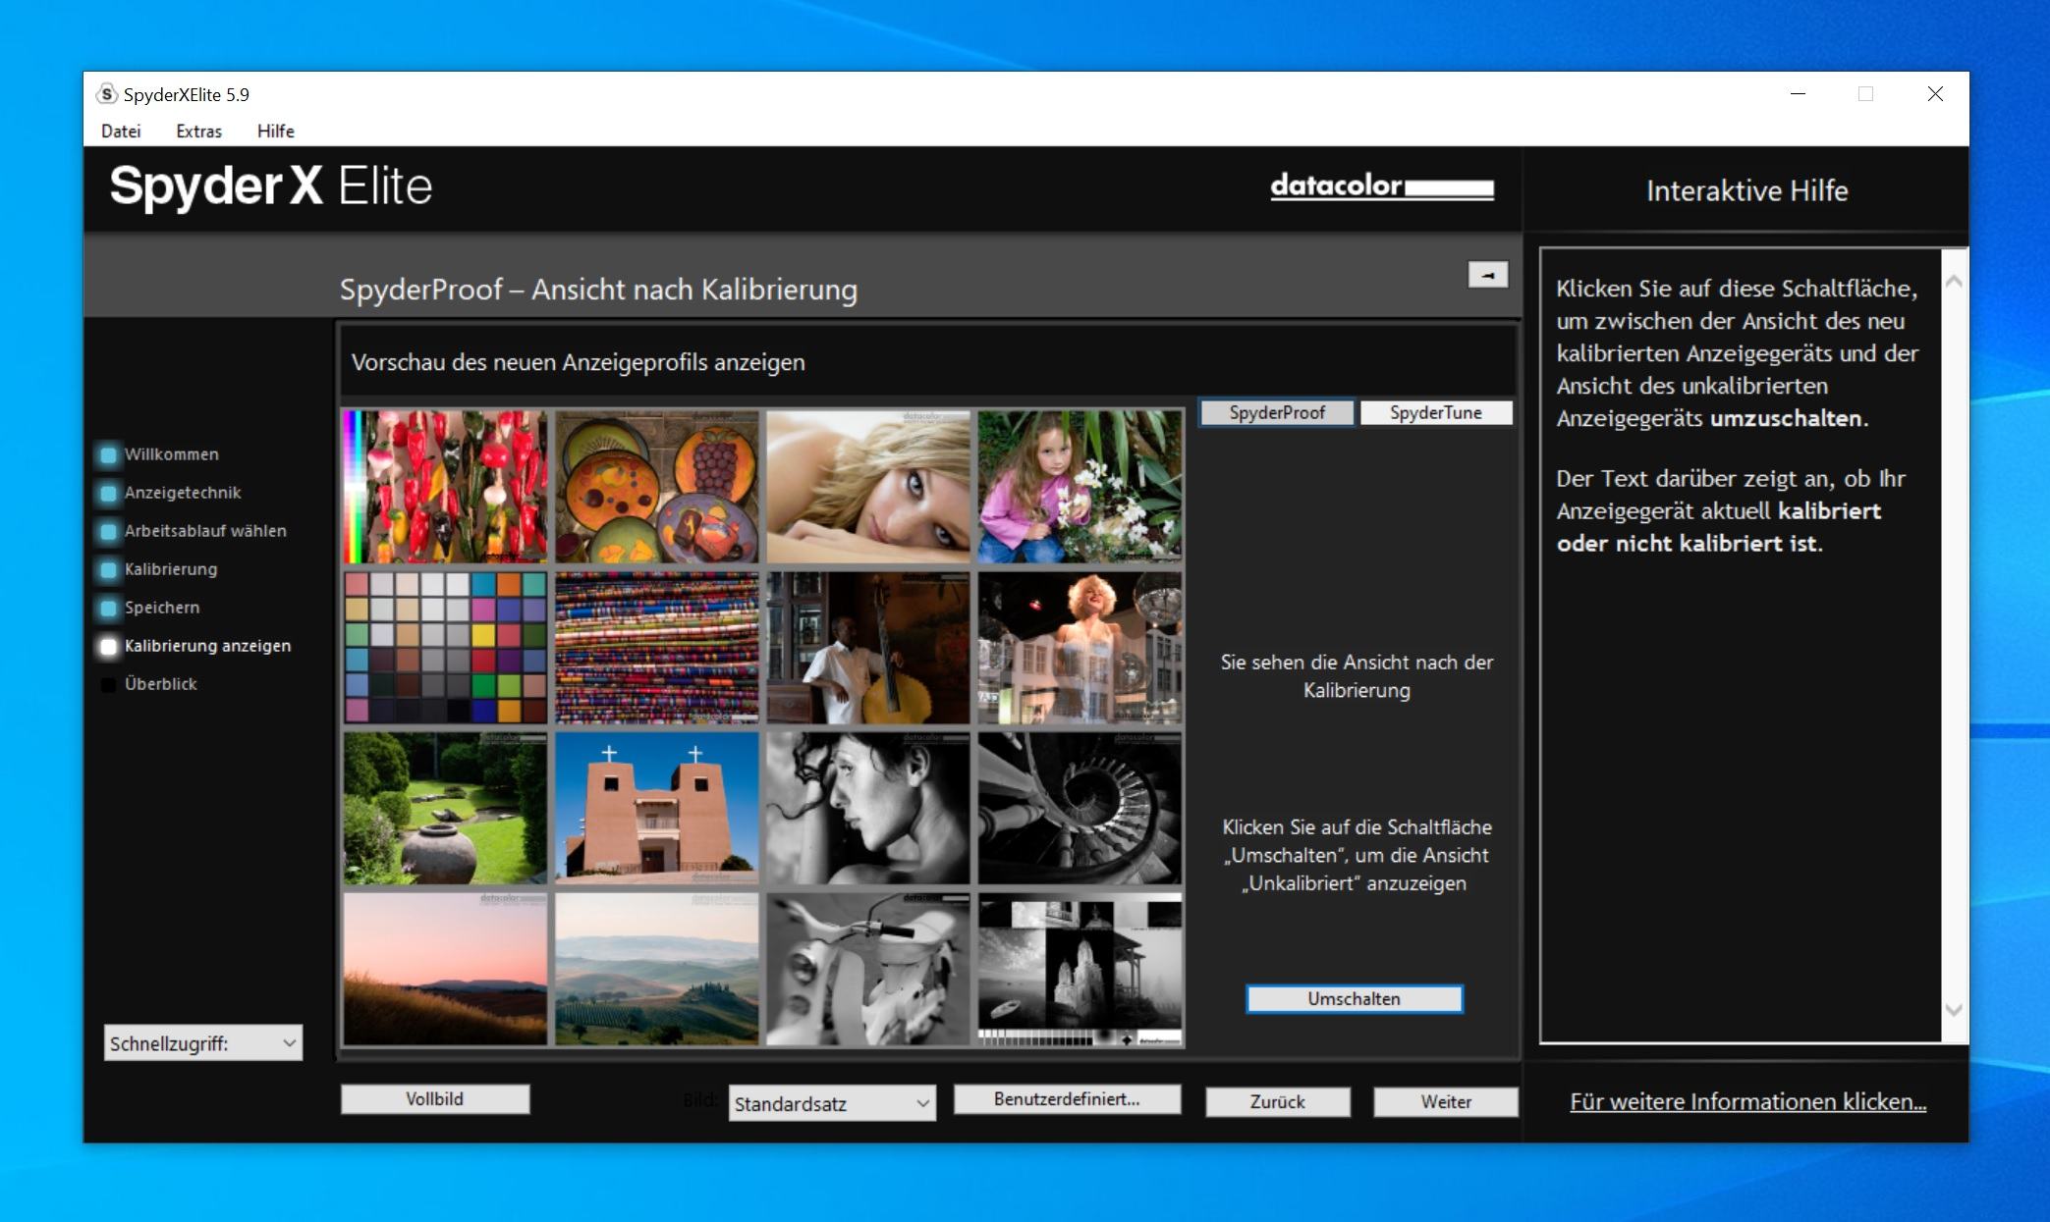Select Kalibrierung anzeigen step label
Screen dimensions: 2050x1222
[207, 646]
